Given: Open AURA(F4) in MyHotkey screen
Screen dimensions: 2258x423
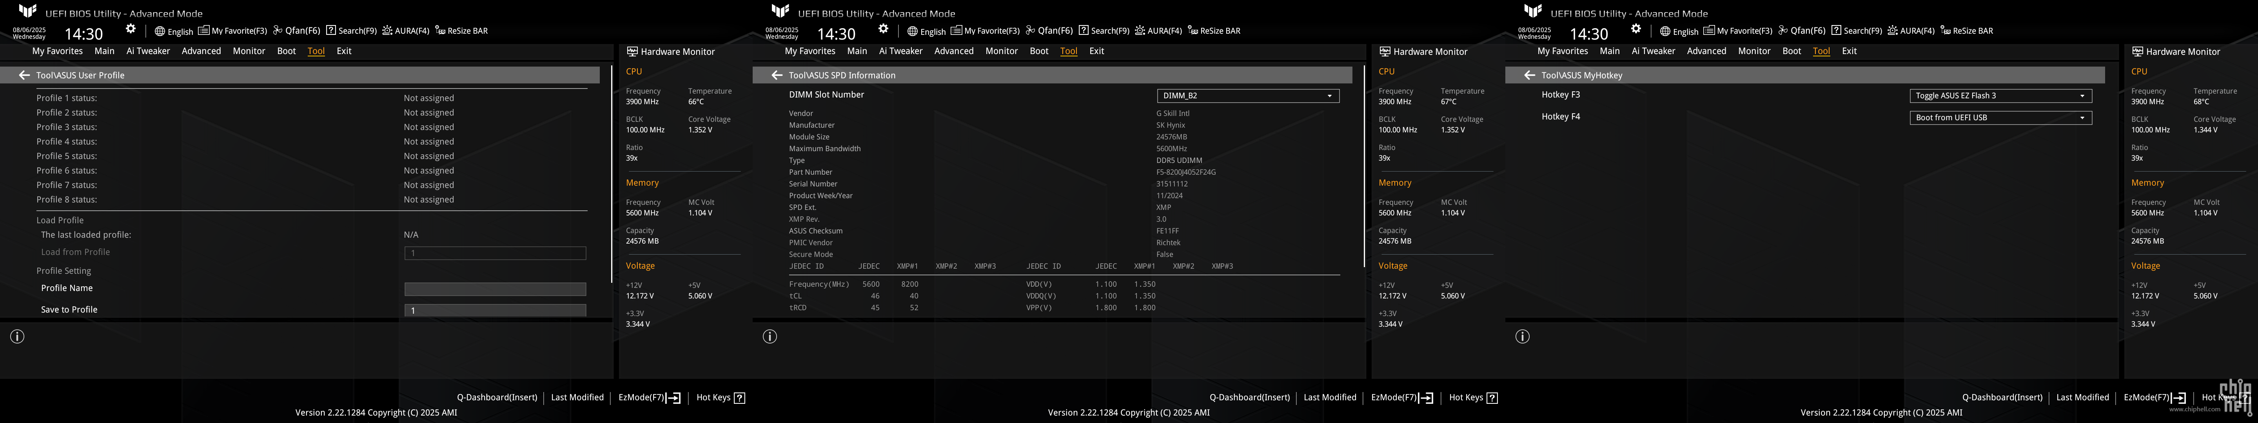Looking at the screenshot, I should 1912,31.
